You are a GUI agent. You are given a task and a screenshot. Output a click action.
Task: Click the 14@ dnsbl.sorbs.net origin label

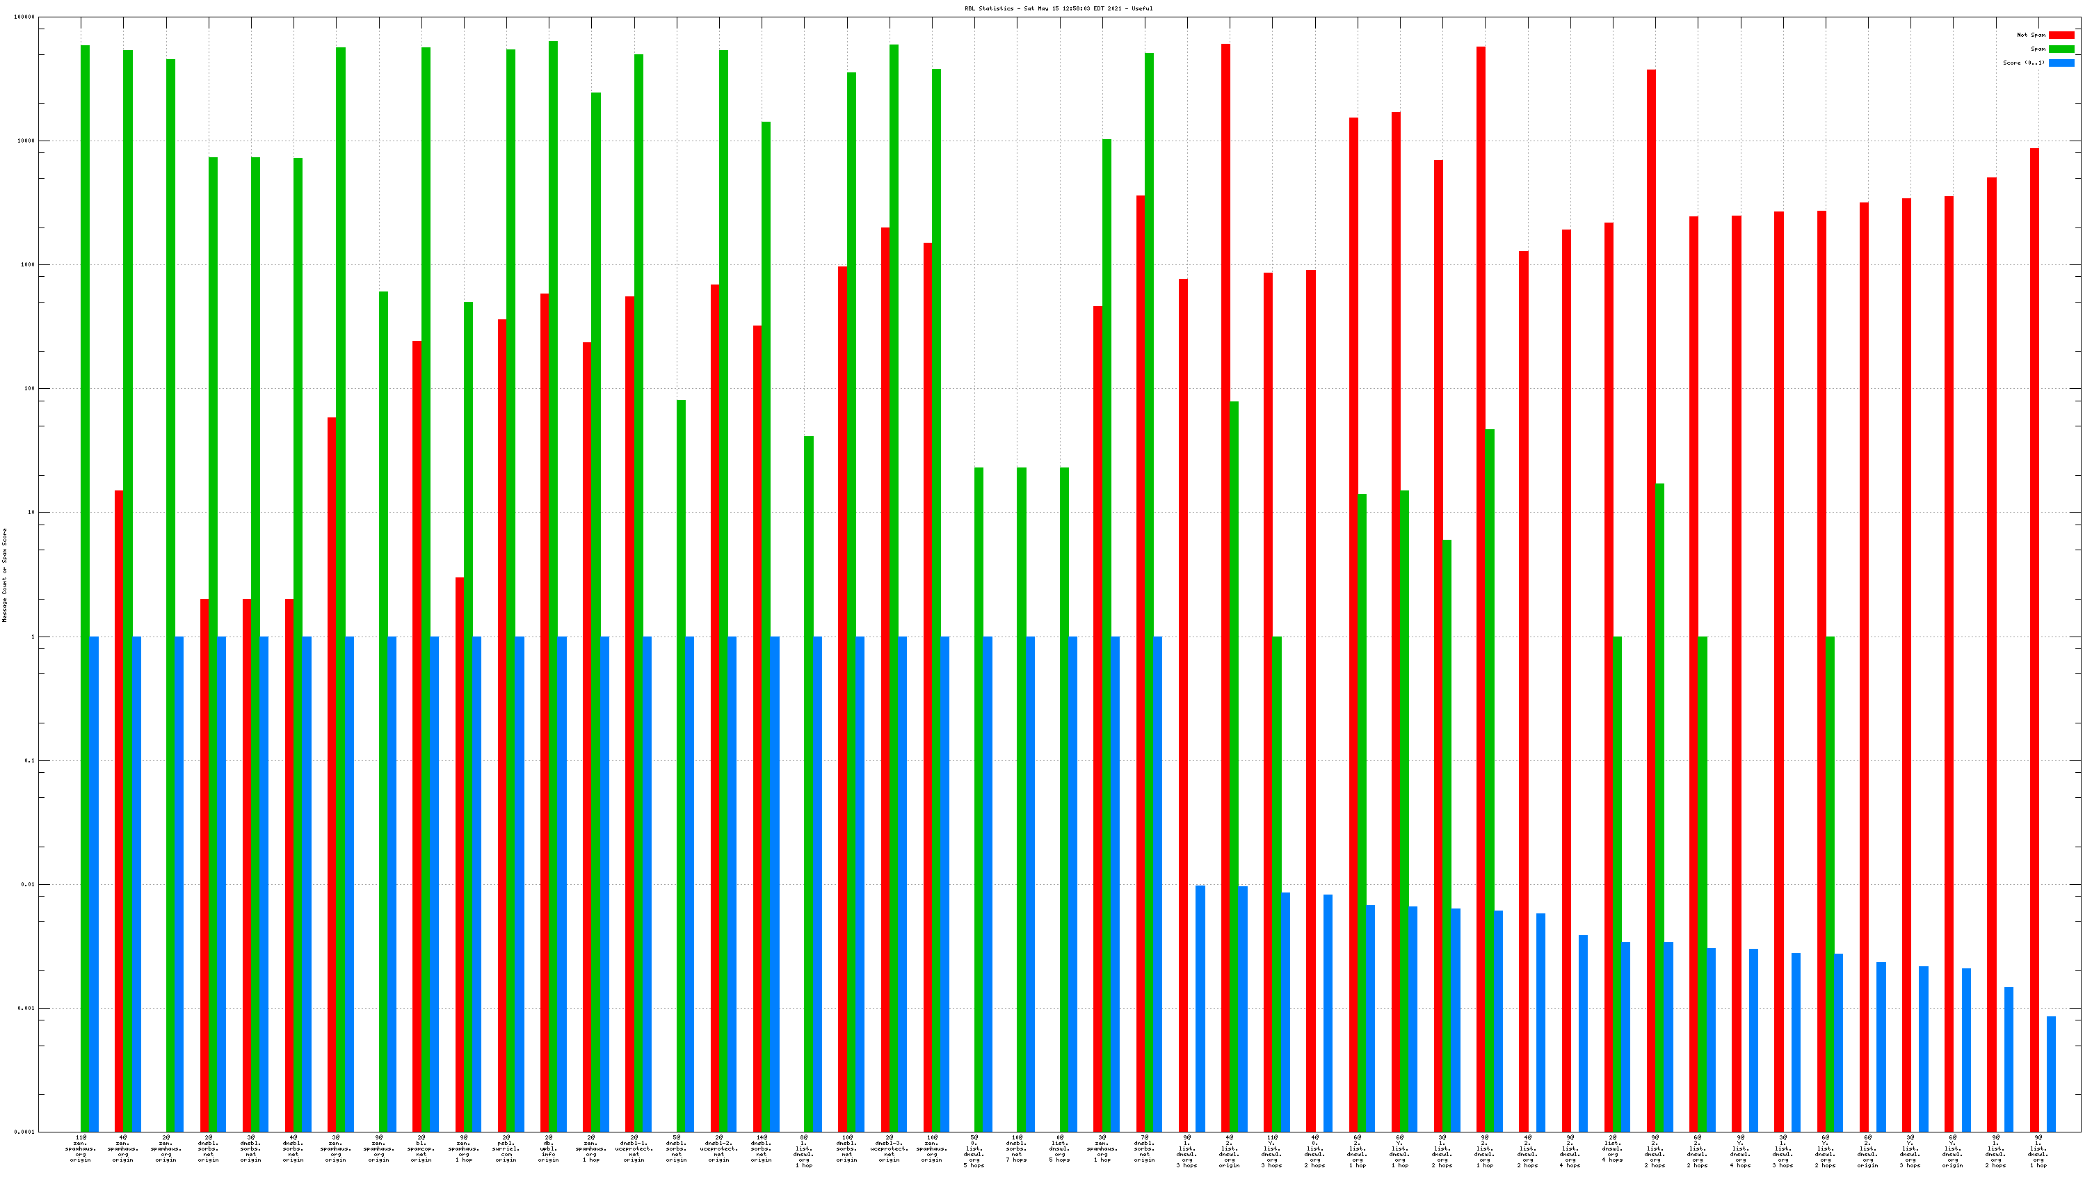761,1148
